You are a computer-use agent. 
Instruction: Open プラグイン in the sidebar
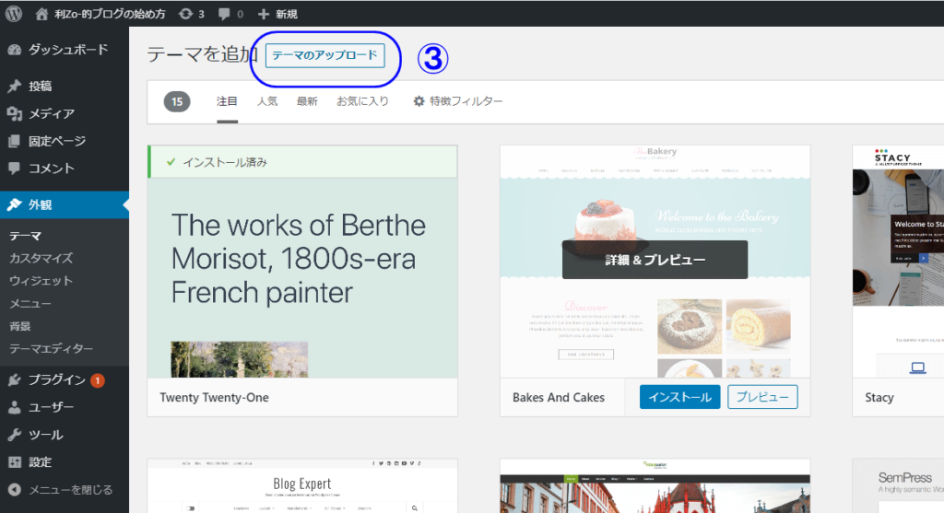(56, 379)
